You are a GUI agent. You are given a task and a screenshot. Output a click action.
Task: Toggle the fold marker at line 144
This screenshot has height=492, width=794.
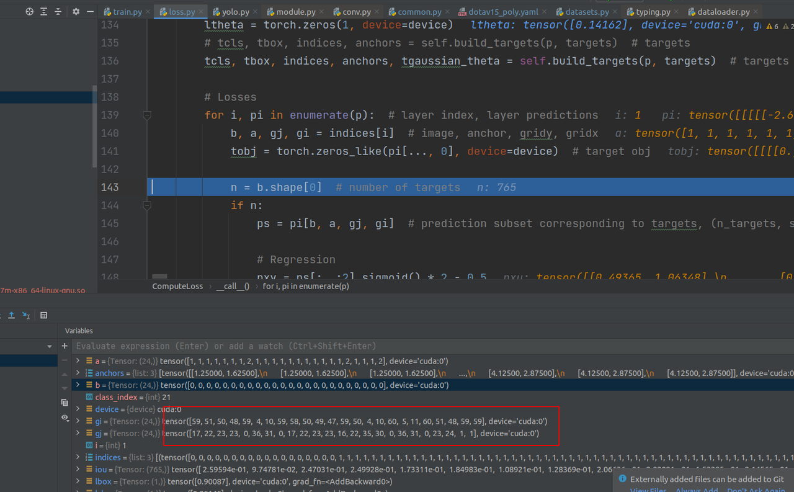click(147, 205)
